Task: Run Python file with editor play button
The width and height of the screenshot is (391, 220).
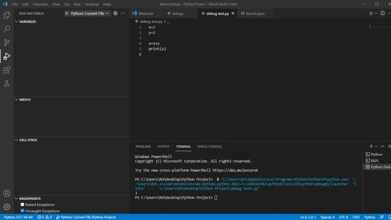Action: coord(371,13)
